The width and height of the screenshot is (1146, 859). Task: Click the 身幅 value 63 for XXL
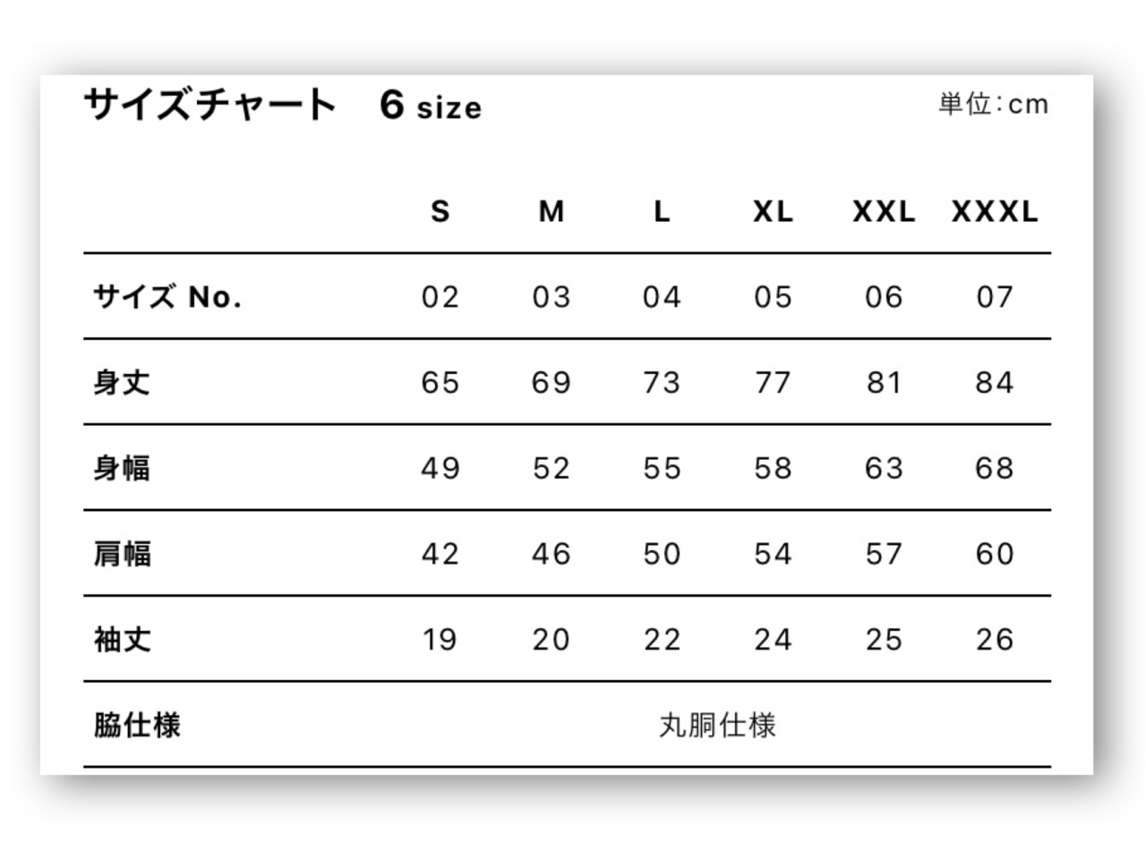(884, 468)
